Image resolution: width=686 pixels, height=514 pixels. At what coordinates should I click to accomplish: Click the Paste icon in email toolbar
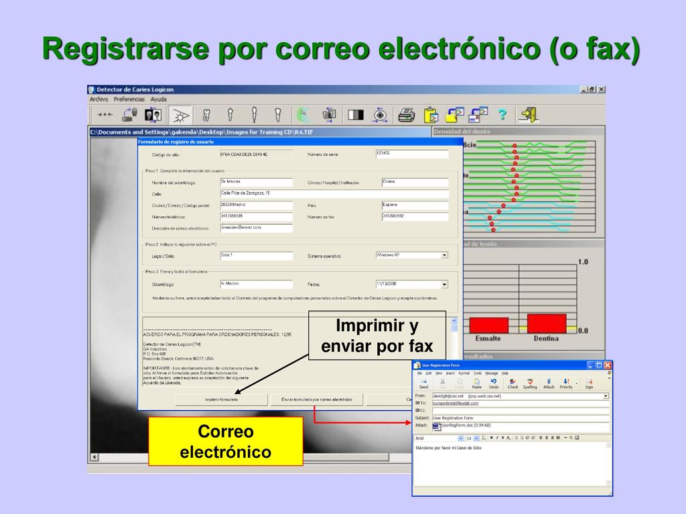476,383
